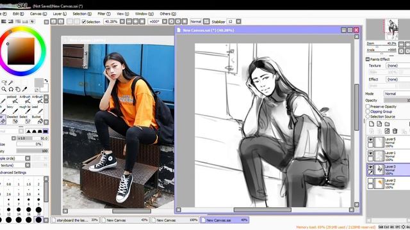Click the new linework layer icon
The height and width of the screenshot is (230, 410).
(379, 124)
